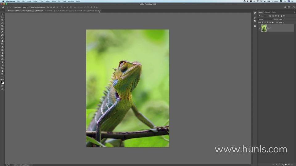The width and height of the screenshot is (296, 166).
Task: Select the Rectangular Marquee tool
Action: click(2, 17)
